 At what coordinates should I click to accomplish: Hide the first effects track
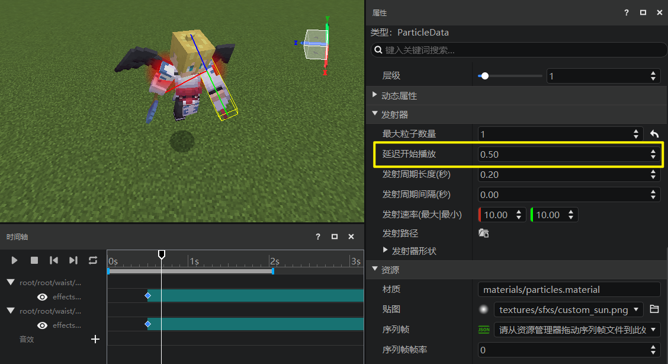click(42, 297)
